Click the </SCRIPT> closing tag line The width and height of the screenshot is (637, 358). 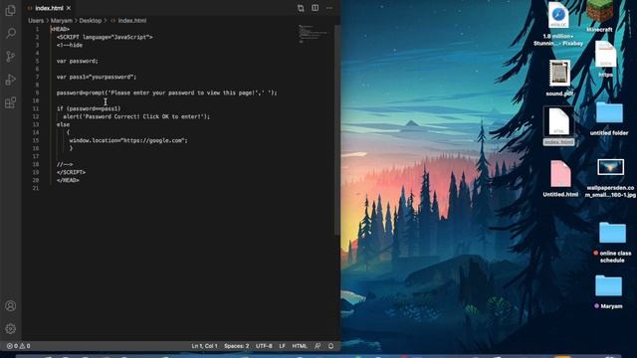coord(71,172)
